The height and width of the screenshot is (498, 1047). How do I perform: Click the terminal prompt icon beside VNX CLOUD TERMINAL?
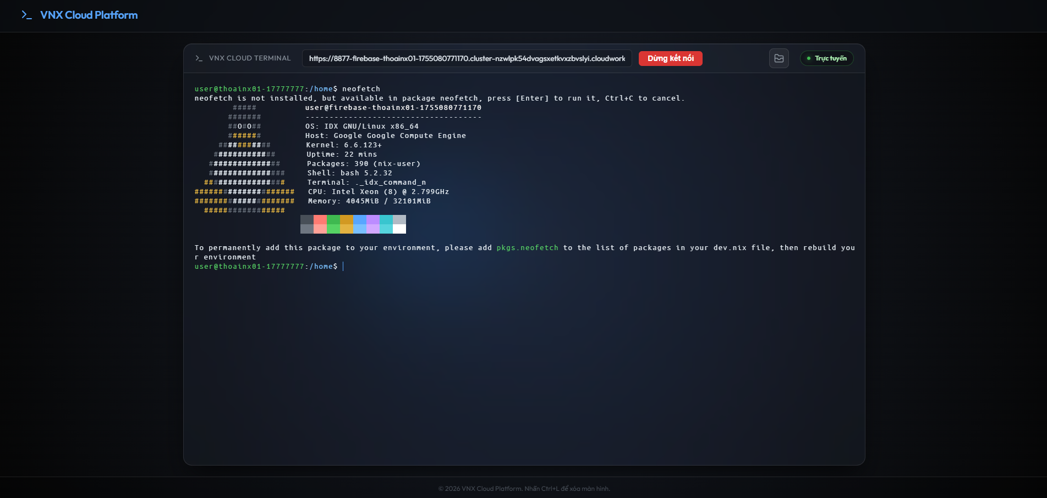[199, 58]
